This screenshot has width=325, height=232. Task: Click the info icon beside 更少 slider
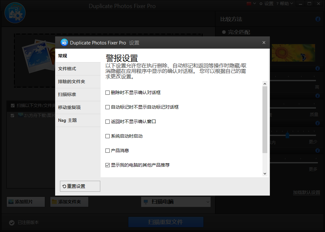tap(318, 150)
